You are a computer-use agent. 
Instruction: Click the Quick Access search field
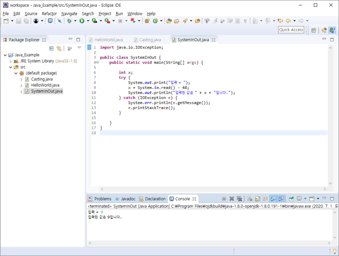tap(291, 30)
